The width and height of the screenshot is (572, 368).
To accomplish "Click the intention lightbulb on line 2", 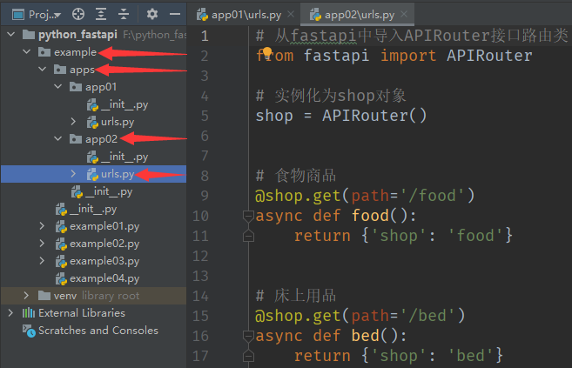I will coord(267,53).
